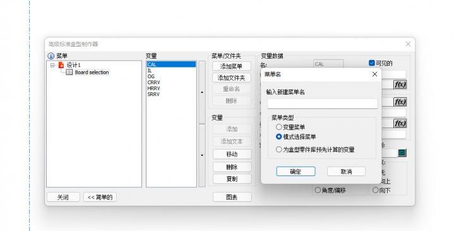Select the Board selection tree item
Screen dimensions: 454x231
92,73
